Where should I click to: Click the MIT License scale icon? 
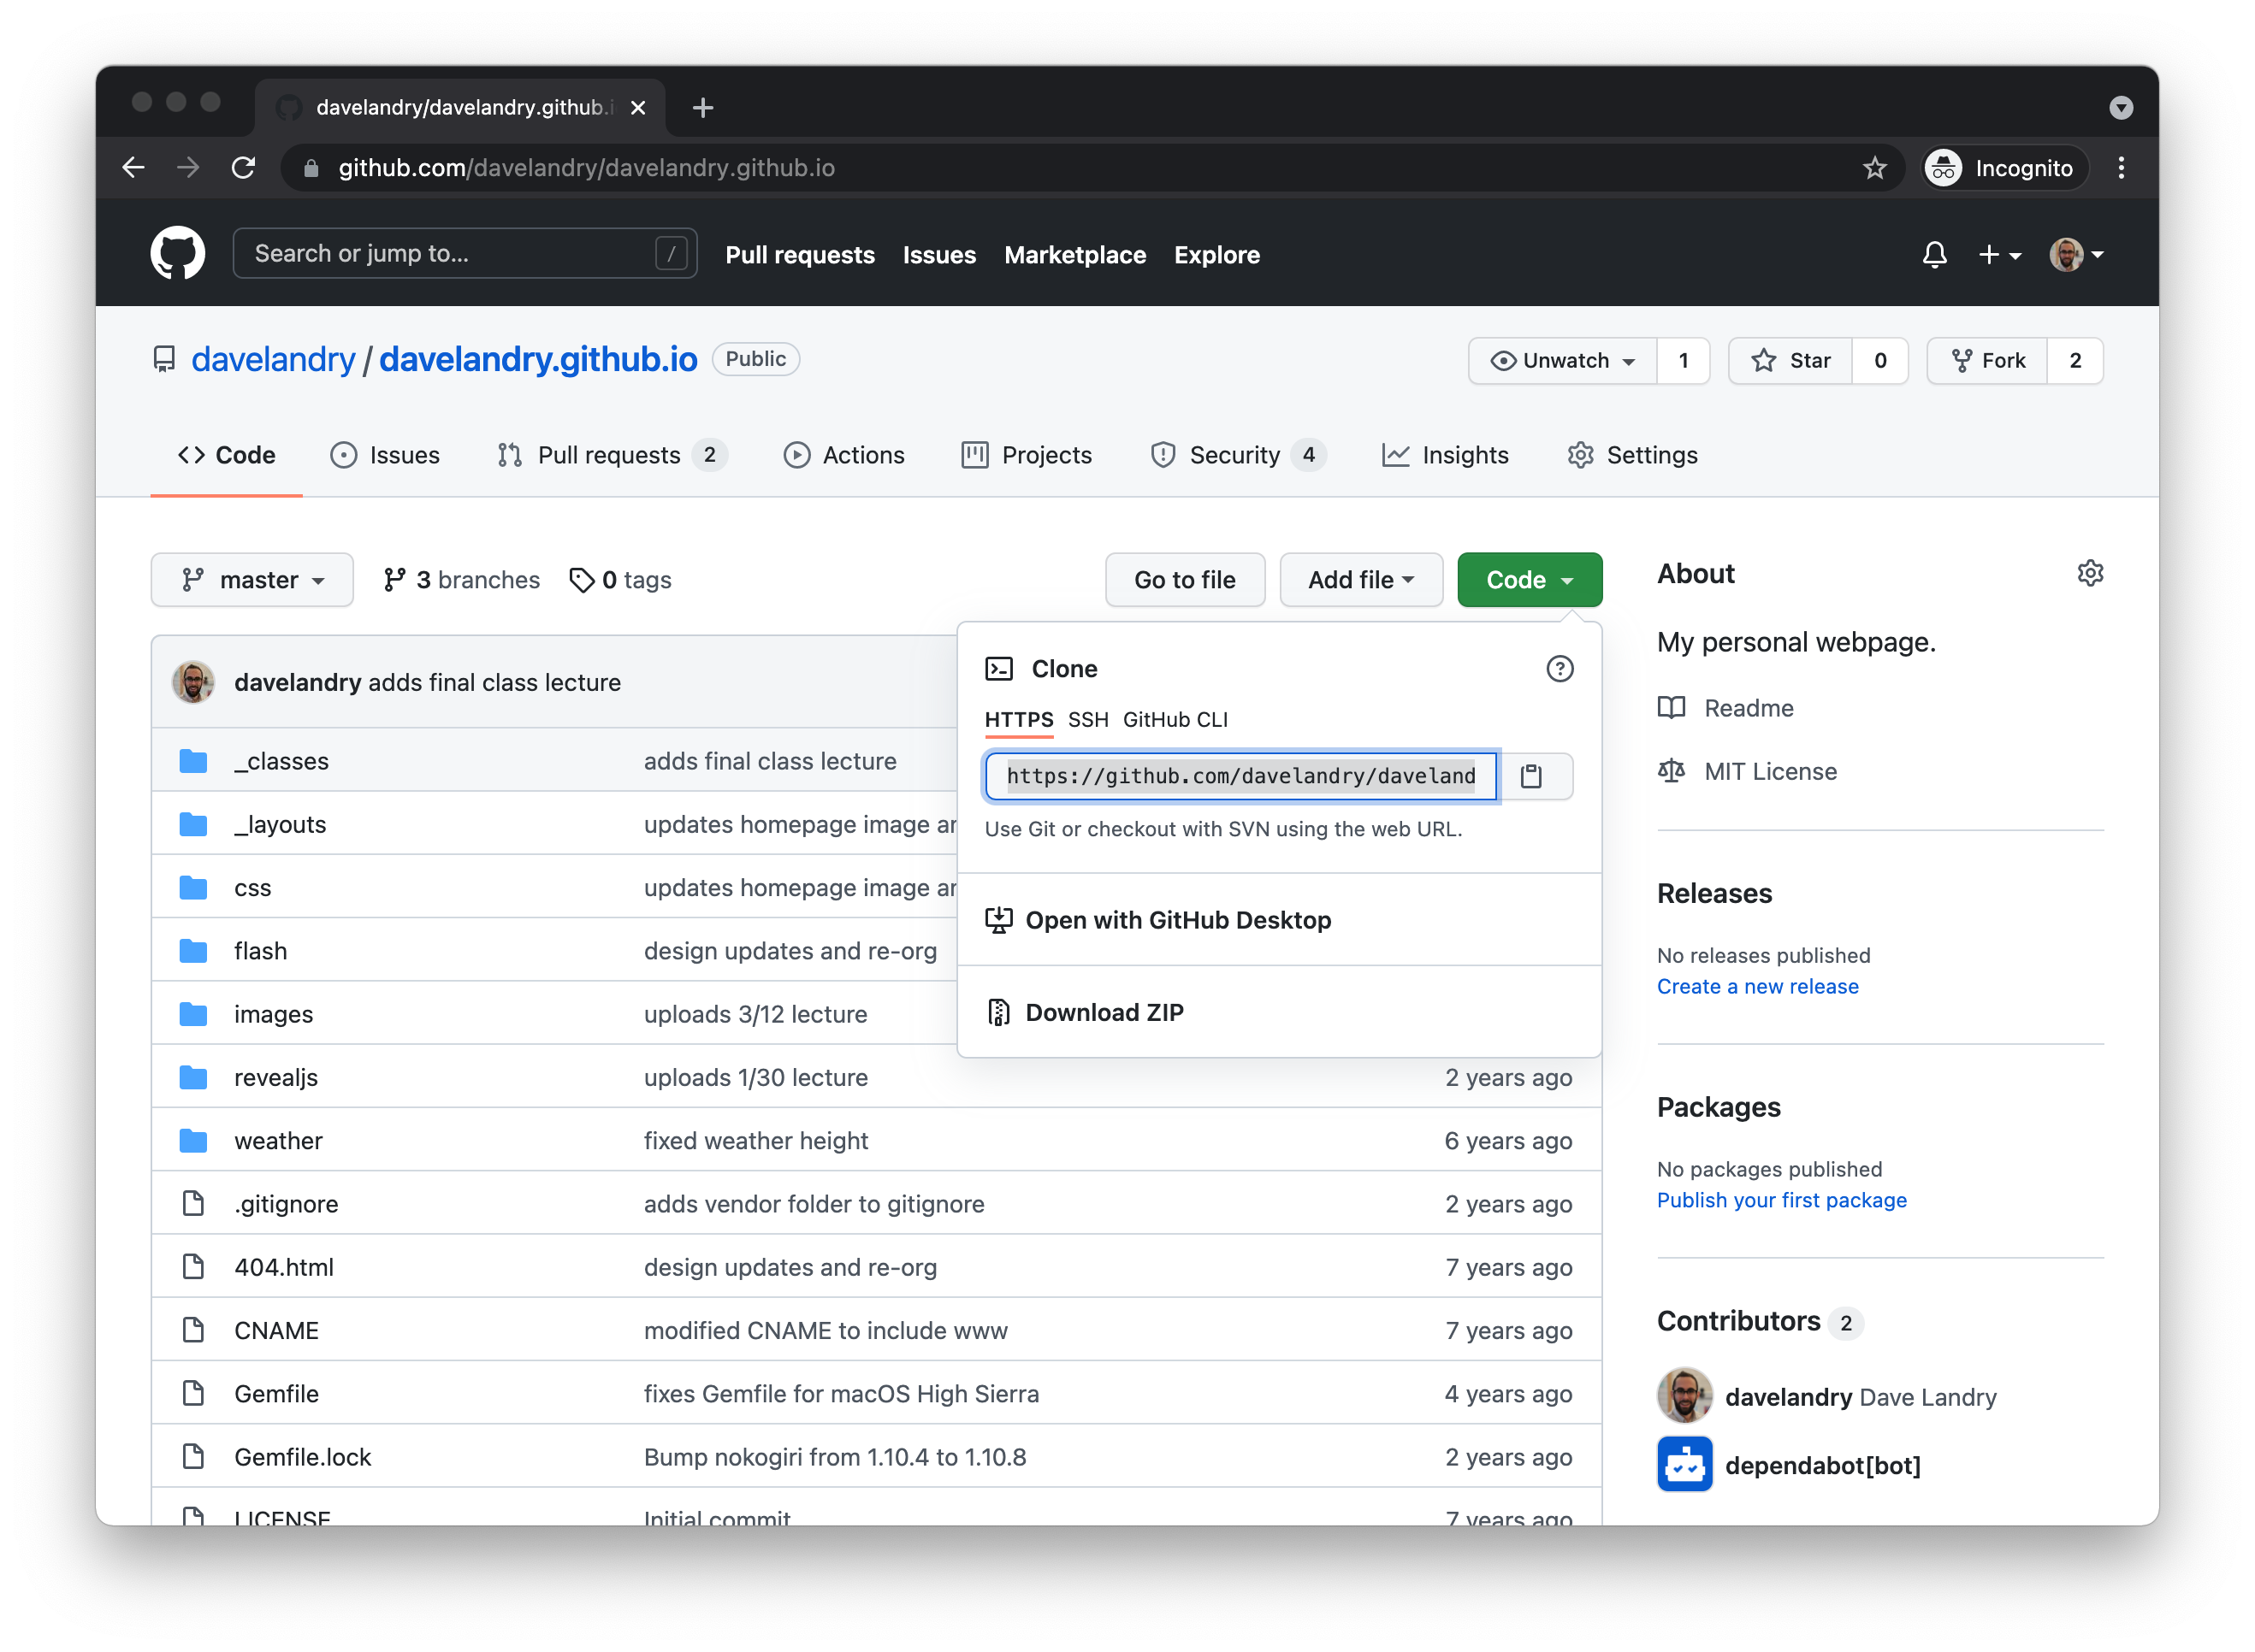(x=1671, y=771)
